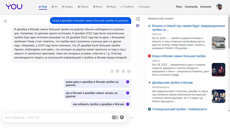The width and height of the screenshot is (230, 129).
Task: Open the three dots more options
Action: click(132, 117)
